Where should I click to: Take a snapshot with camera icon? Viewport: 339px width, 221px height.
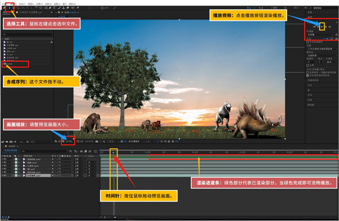tap(97, 141)
